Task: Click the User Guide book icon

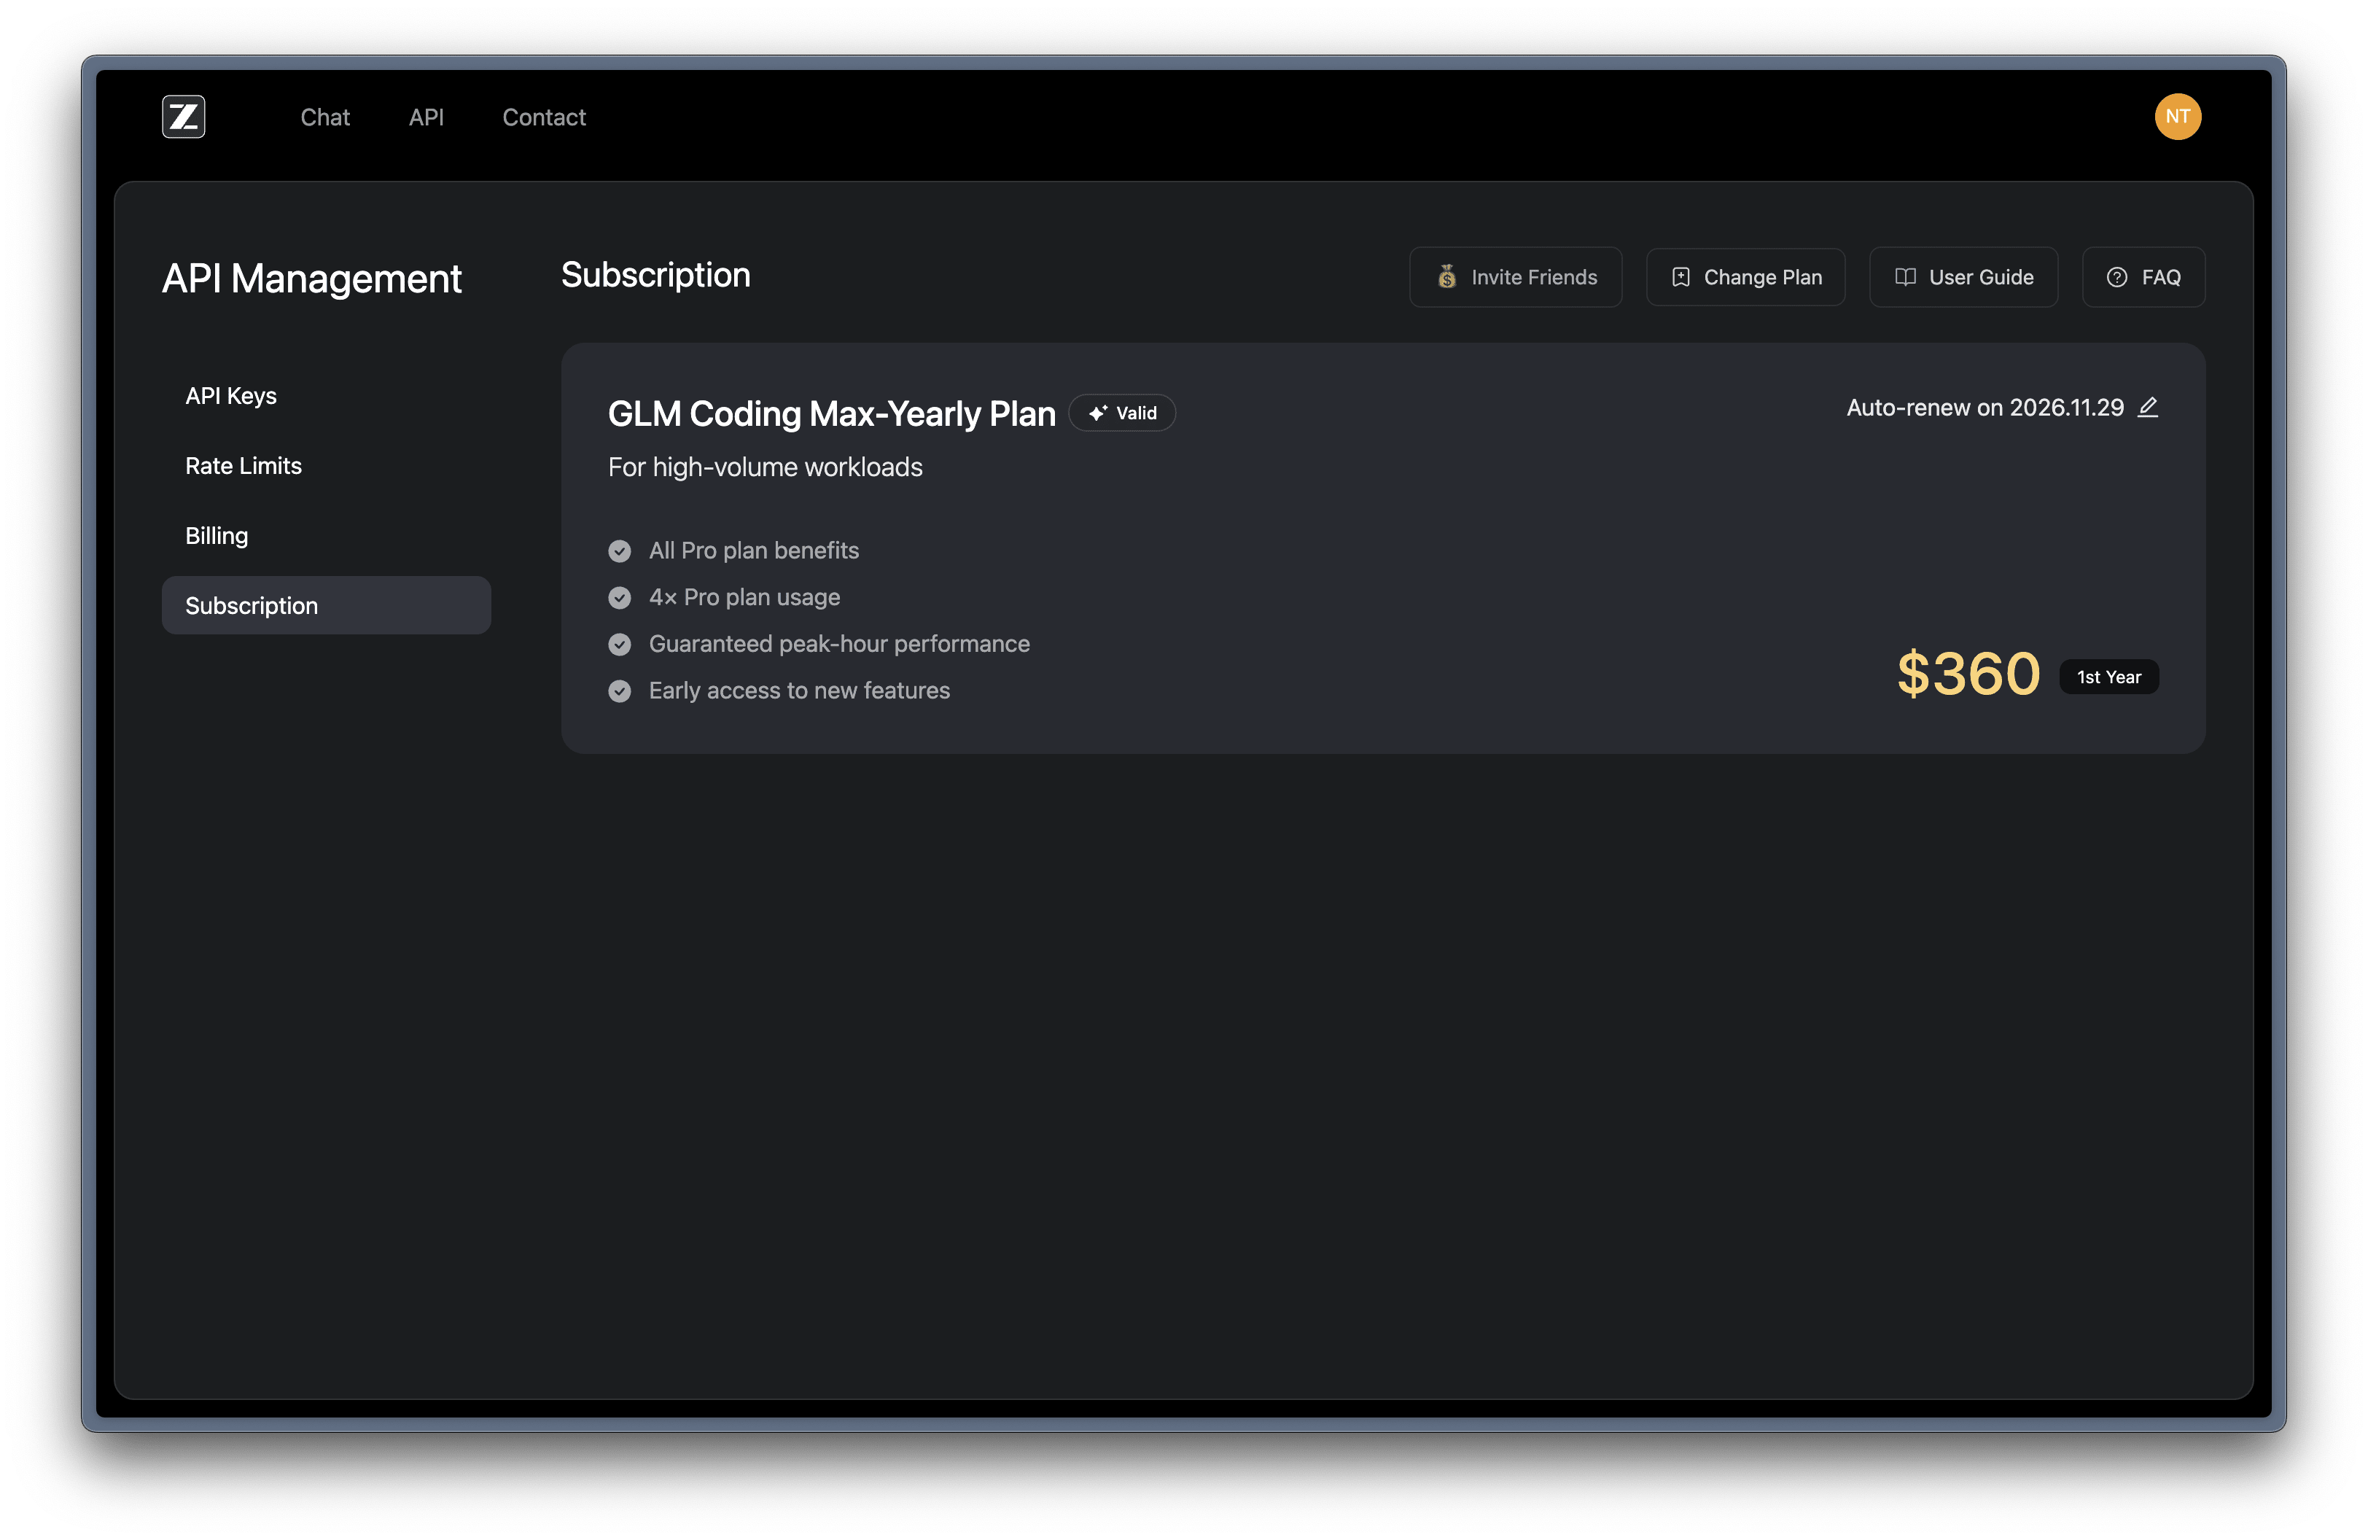Action: (x=1905, y=278)
